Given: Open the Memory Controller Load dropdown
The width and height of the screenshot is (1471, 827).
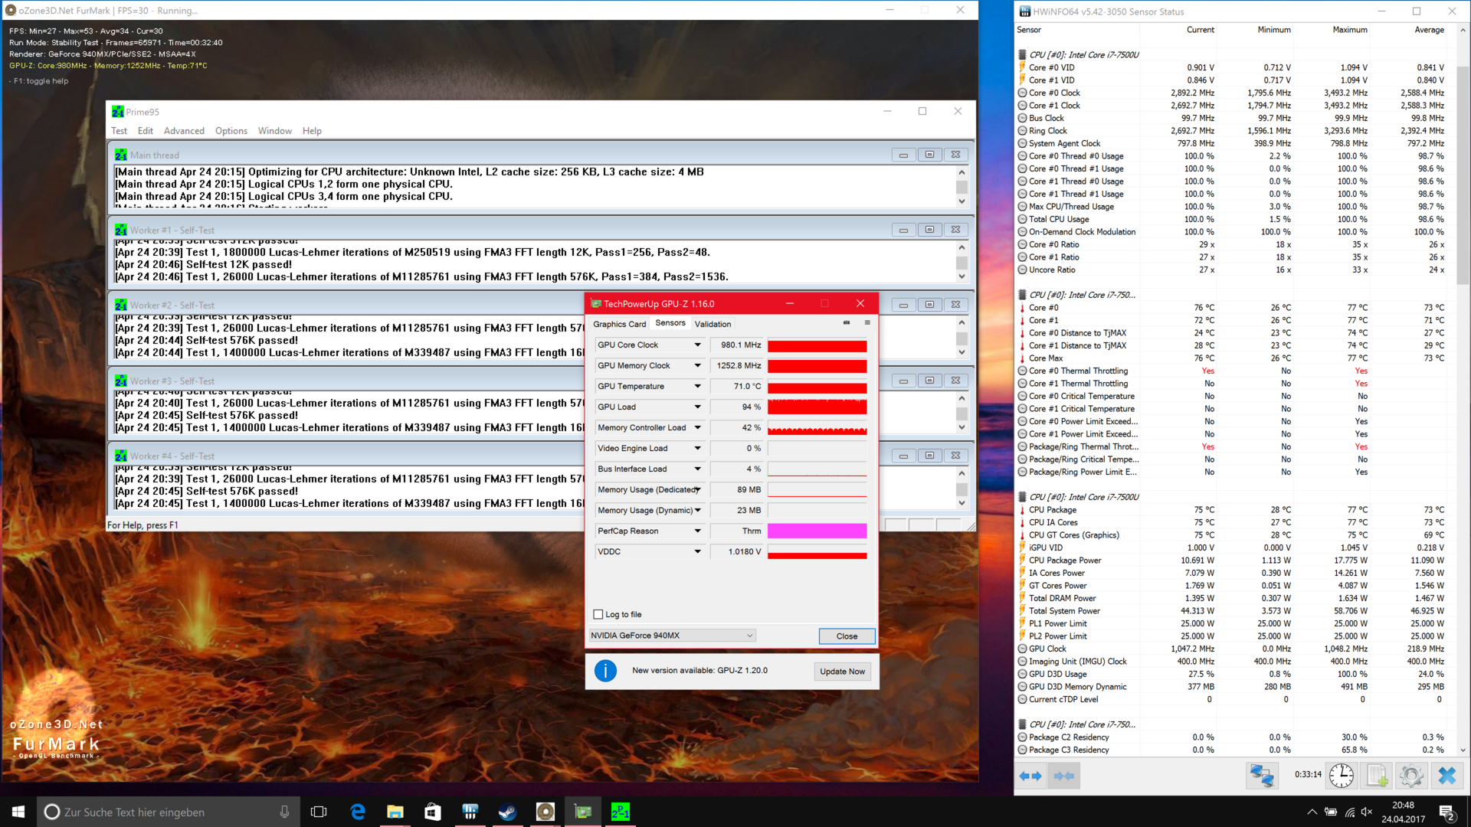Looking at the screenshot, I should 697,428.
